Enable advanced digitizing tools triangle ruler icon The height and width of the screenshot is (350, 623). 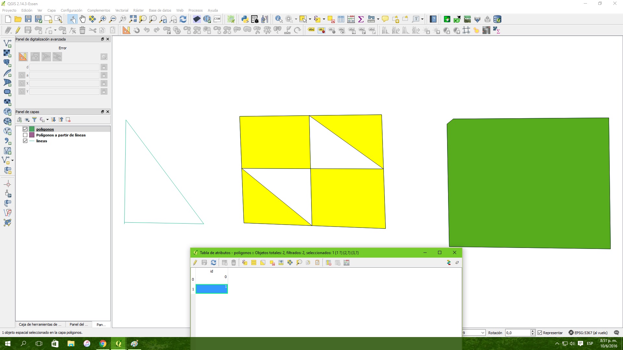(x=126, y=30)
